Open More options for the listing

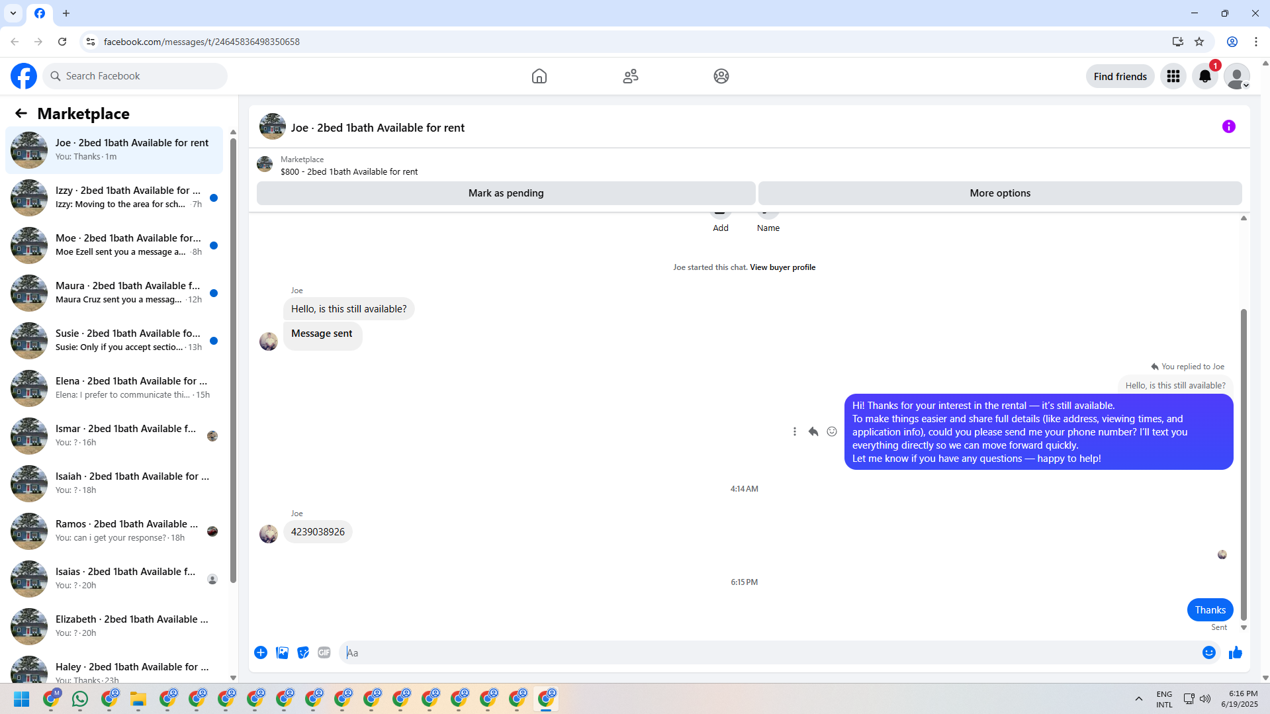point(1000,193)
